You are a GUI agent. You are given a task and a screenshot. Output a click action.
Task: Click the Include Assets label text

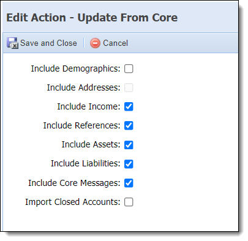[x=91, y=144]
